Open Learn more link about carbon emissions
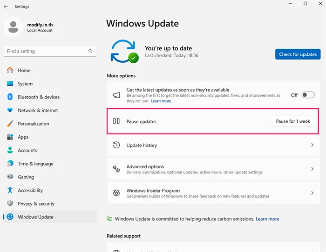The image size is (326, 252). [267, 219]
